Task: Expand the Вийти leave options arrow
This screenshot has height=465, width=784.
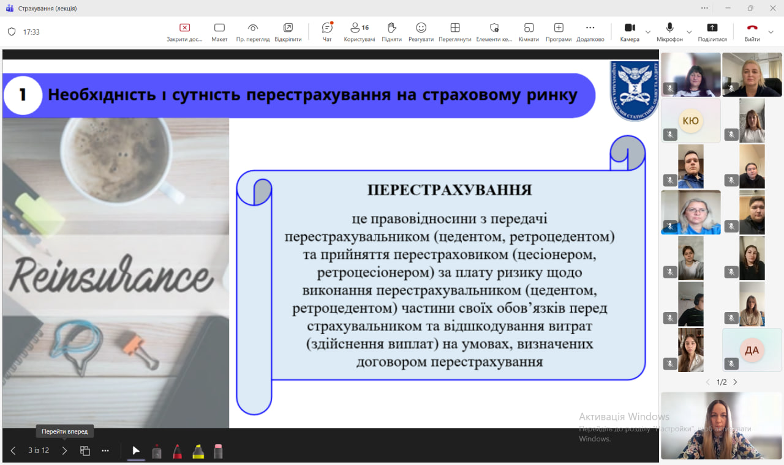Action: coord(771,32)
